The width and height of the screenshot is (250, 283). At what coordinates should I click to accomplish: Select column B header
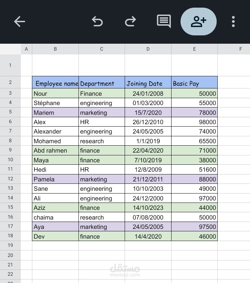pyautogui.click(x=55, y=49)
